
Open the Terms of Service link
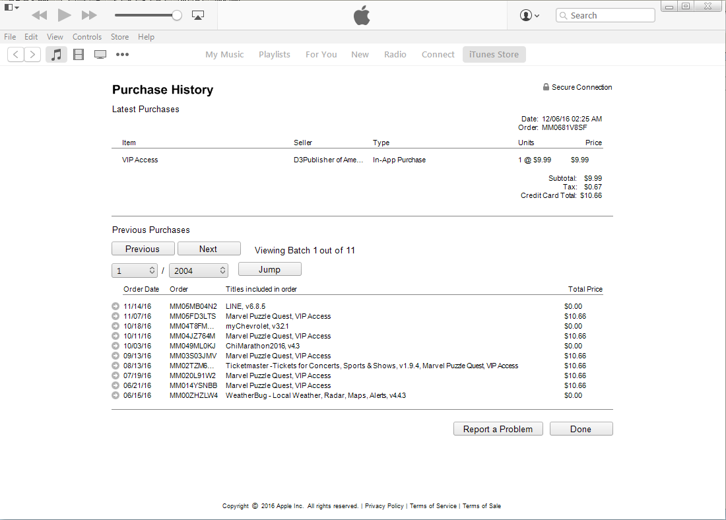(433, 506)
